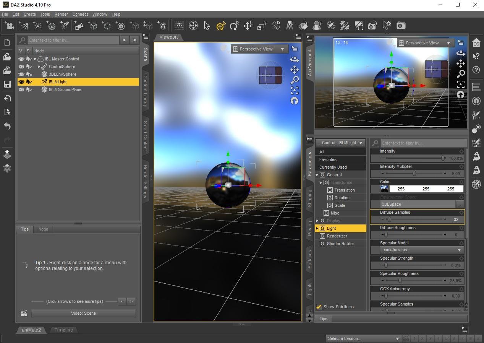484x343 pixels.
Task: Collapse the IBL Master Control tree node
Action: tap(35, 59)
